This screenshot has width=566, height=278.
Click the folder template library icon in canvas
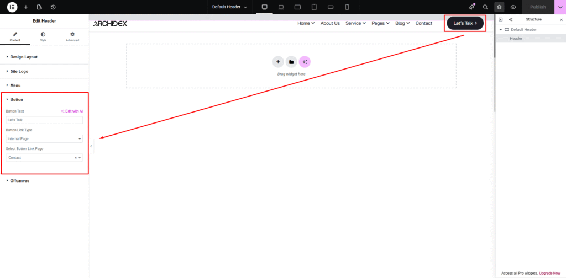click(291, 62)
